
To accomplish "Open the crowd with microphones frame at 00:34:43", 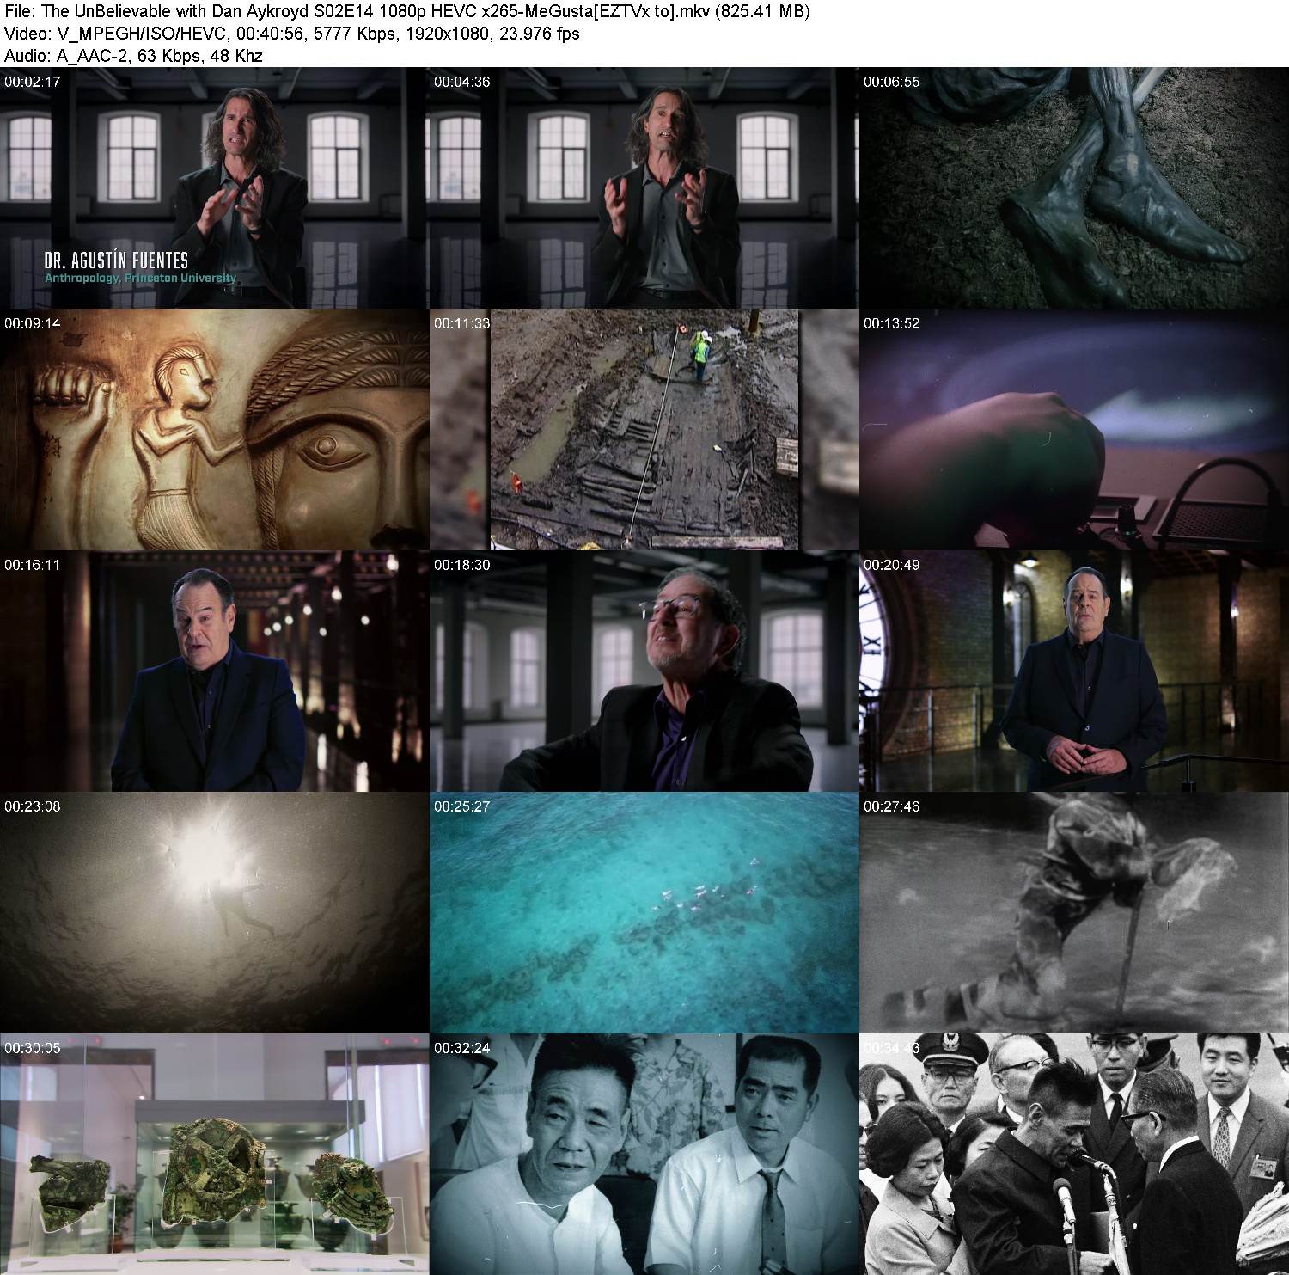I will [x=1074, y=1155].
